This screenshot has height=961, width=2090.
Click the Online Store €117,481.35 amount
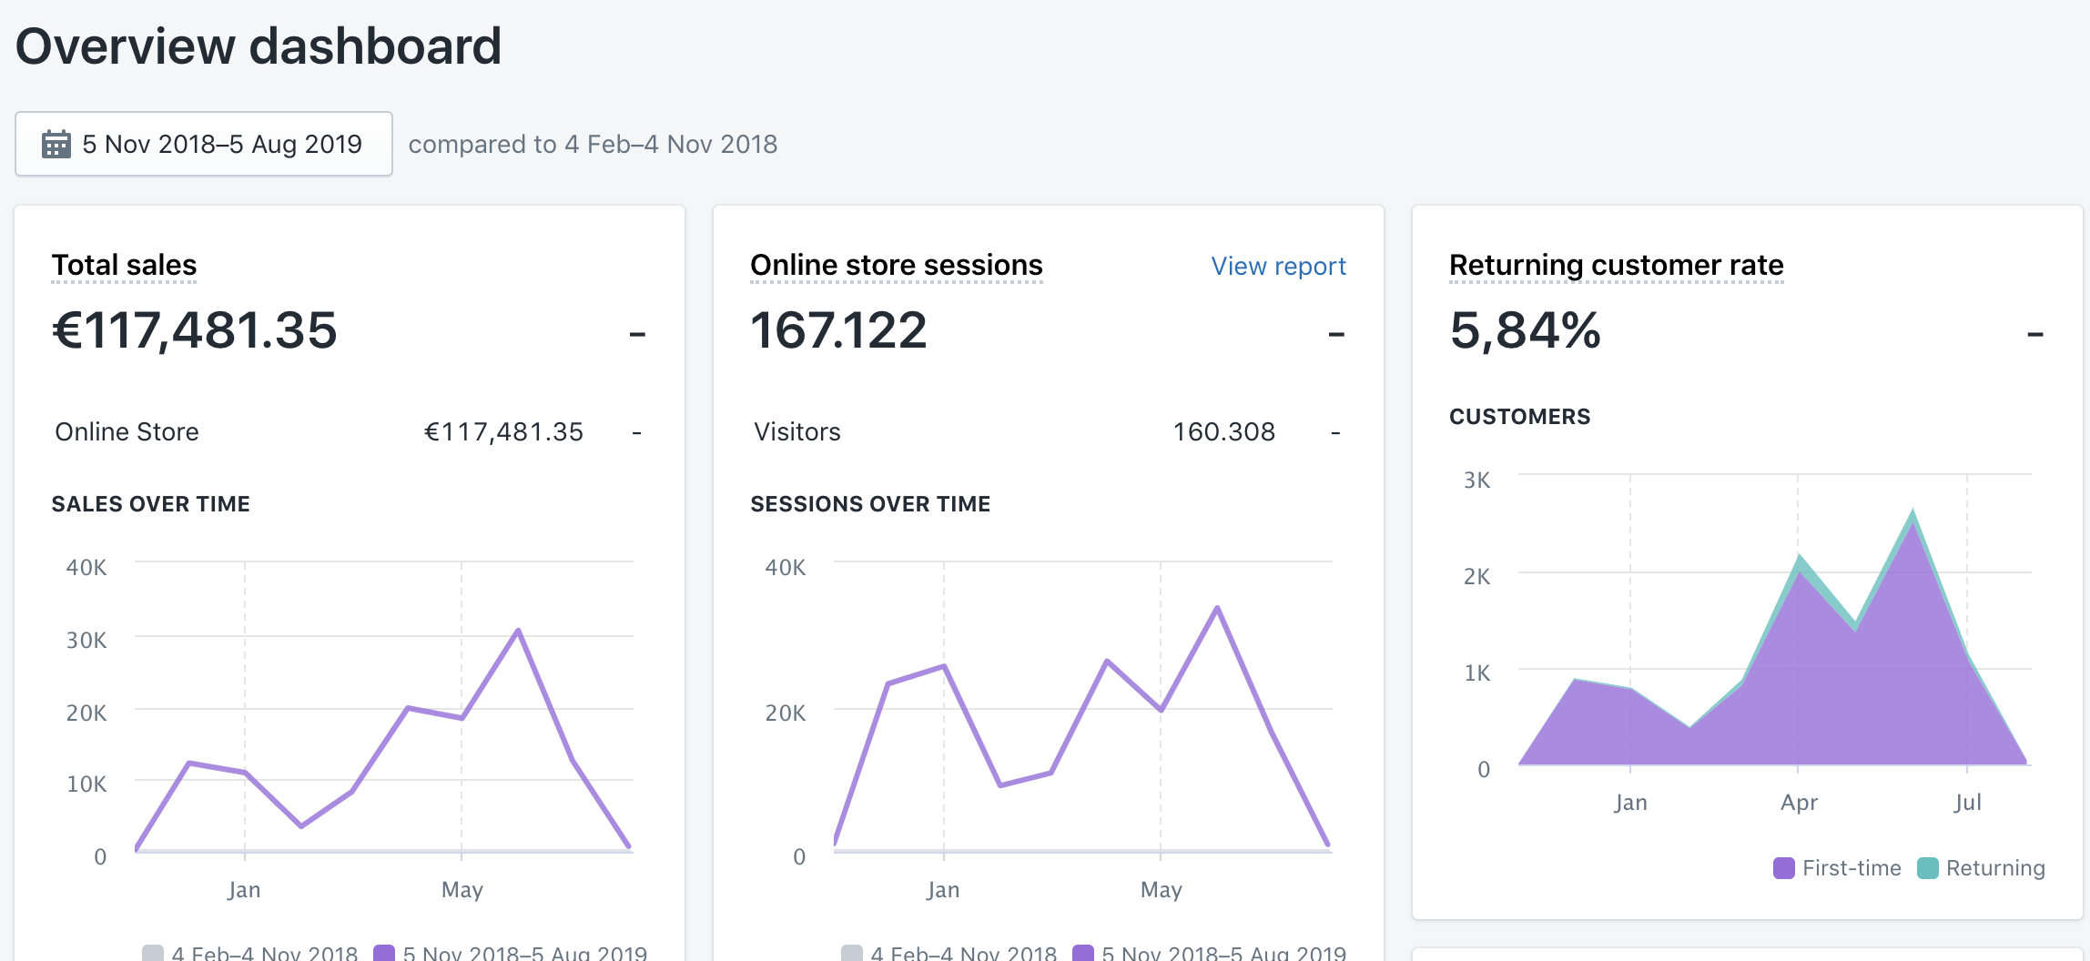coord(503,431)
